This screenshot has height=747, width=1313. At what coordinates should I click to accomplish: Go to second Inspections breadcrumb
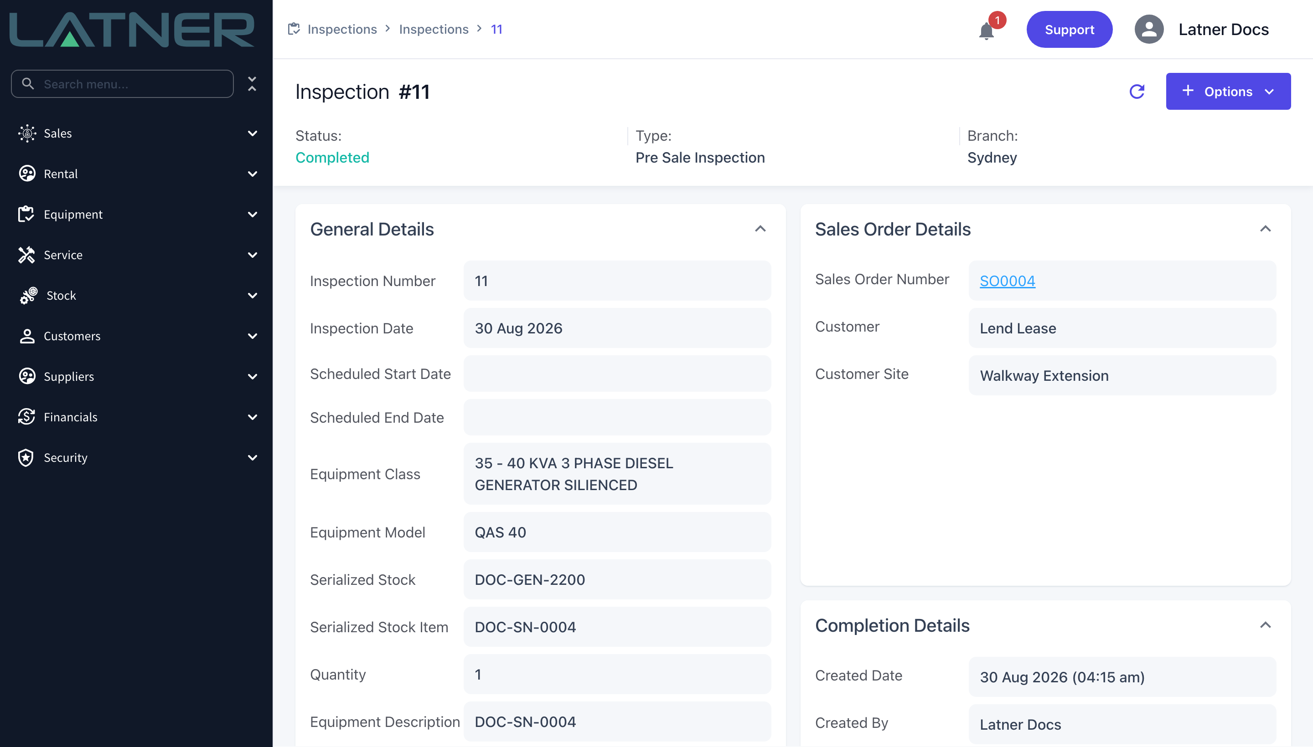click(x=434, y=29)
